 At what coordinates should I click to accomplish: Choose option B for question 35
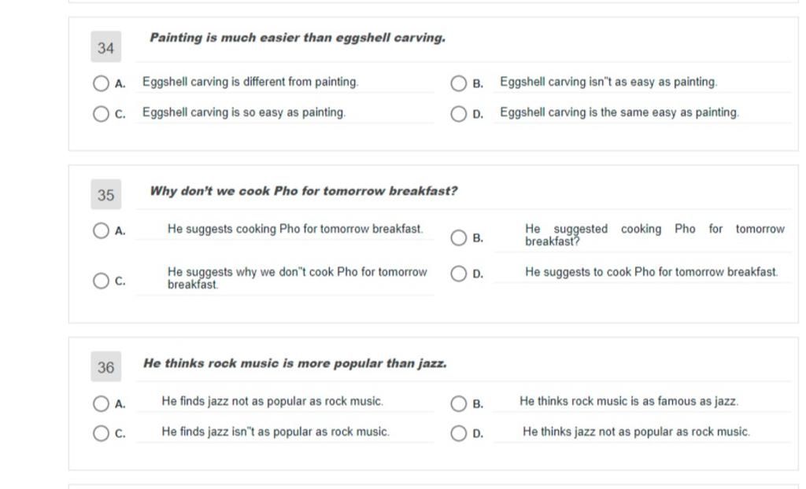point(458,237)
